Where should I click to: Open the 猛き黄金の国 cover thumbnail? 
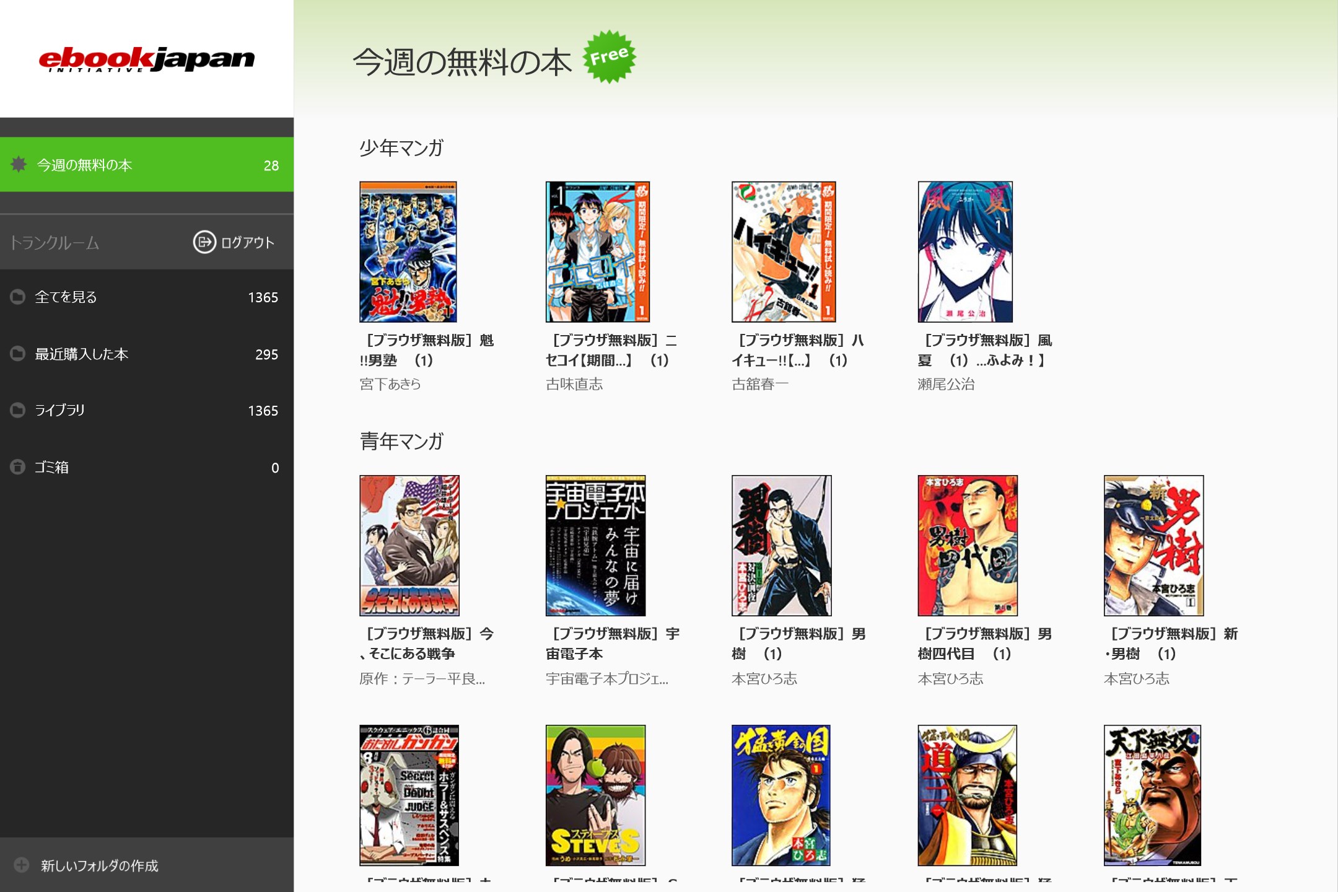(x=781, y=795)
